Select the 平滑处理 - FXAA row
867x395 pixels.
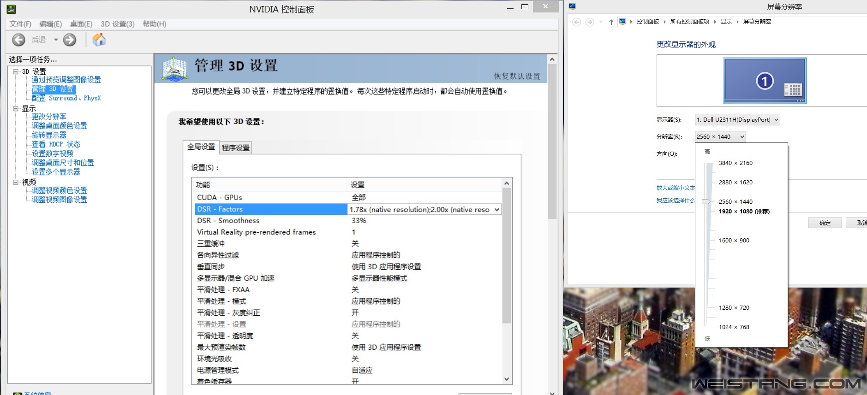347,290
